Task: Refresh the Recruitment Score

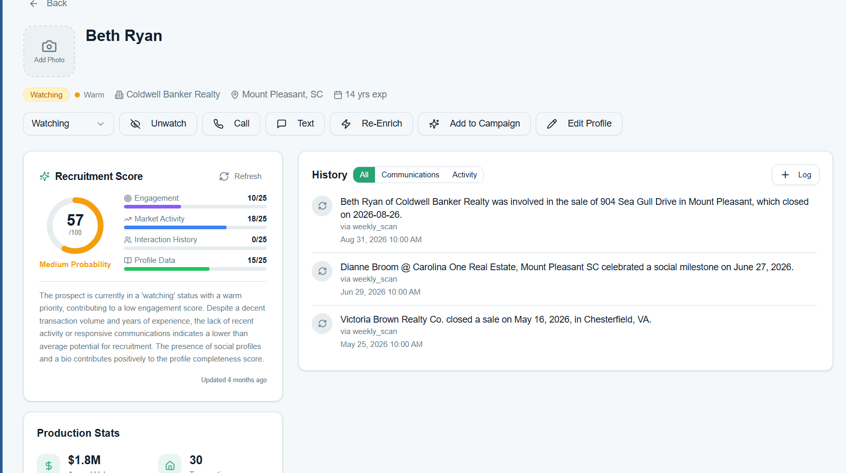Action: click(240, 176)
